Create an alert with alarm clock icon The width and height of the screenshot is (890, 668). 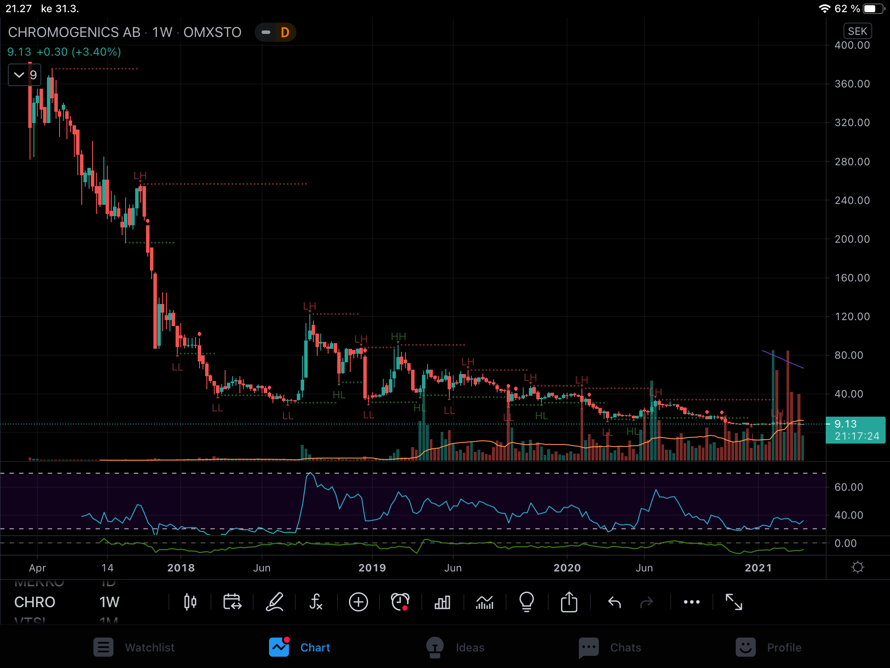[x=400, y=602]
